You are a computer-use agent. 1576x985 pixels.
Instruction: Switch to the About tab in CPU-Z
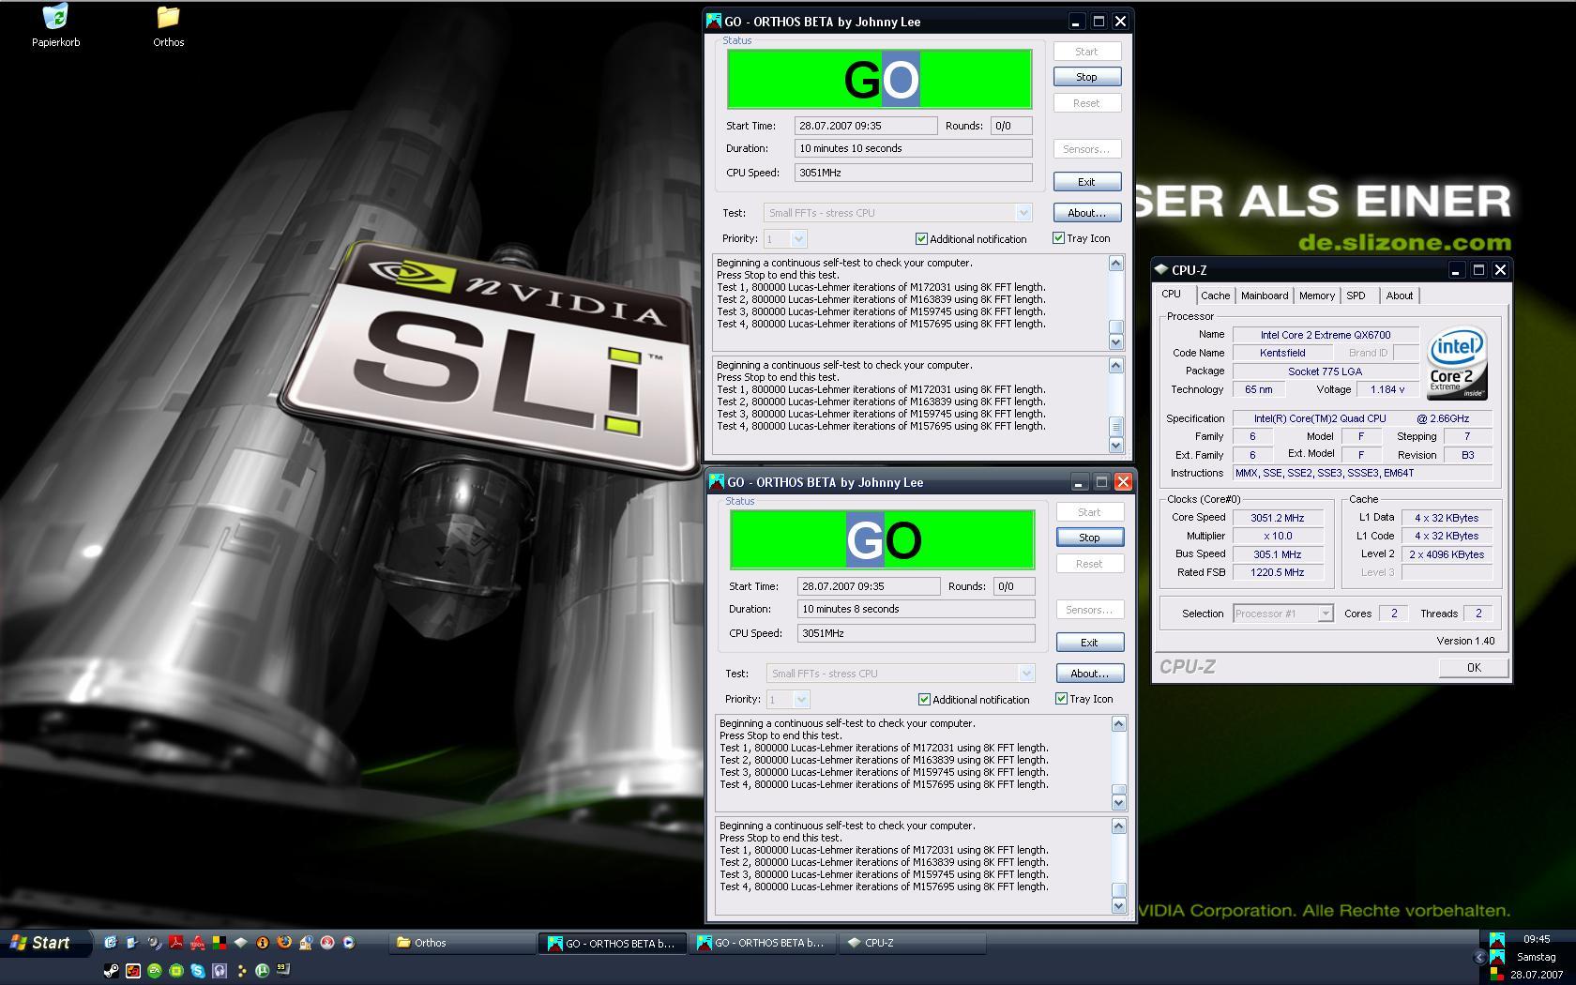pos(1400,295)
